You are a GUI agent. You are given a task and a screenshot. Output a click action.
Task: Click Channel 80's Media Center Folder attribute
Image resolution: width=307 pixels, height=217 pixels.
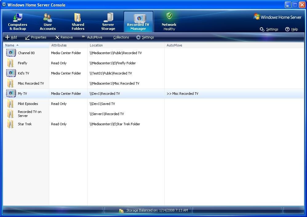66,53
